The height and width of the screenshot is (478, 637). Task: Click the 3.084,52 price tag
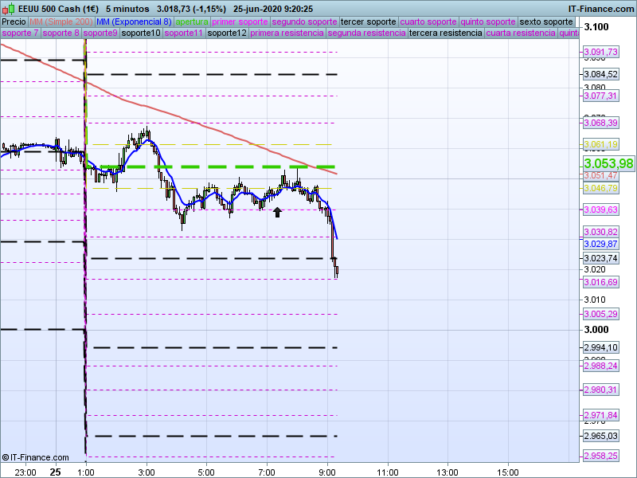[601, 74]
